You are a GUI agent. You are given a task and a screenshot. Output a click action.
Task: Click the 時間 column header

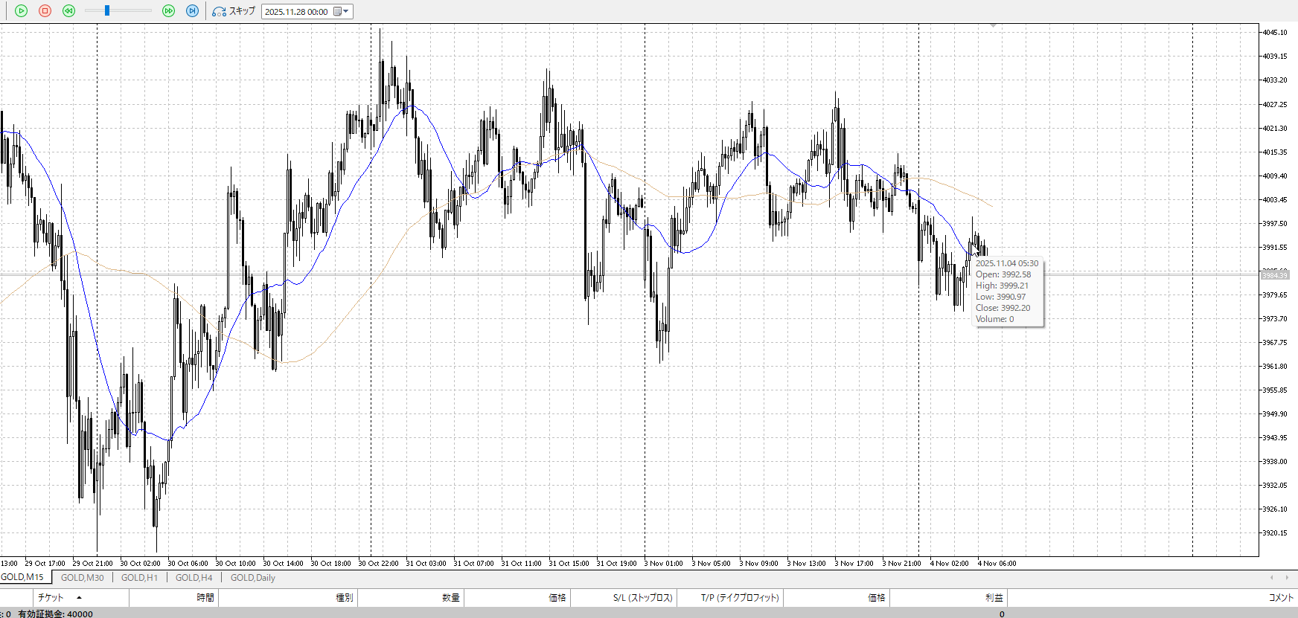[x=205, y=598]
